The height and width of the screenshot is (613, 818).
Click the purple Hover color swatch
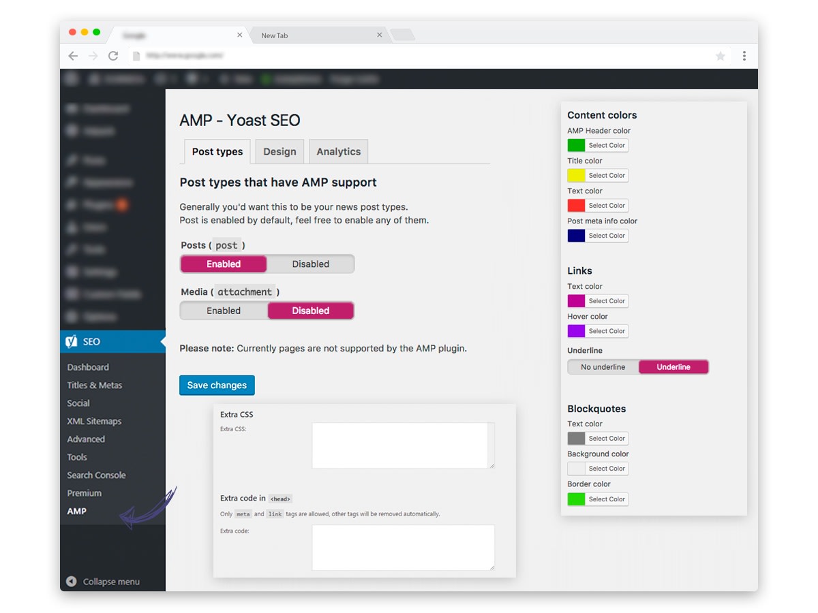pos(576,331)
